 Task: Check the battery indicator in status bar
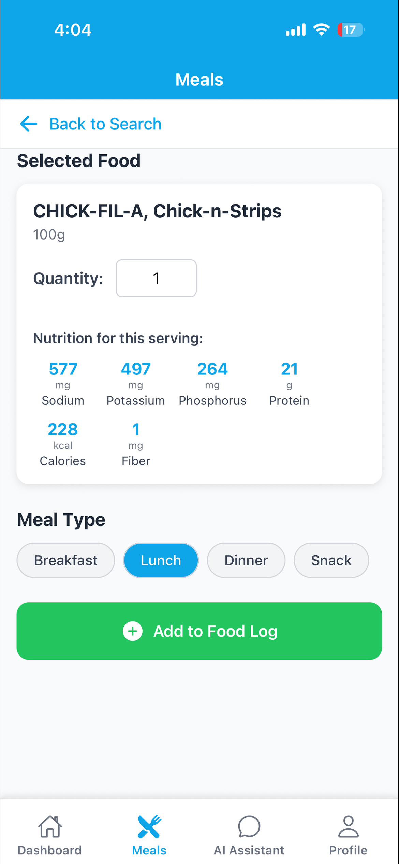point(351,30)
